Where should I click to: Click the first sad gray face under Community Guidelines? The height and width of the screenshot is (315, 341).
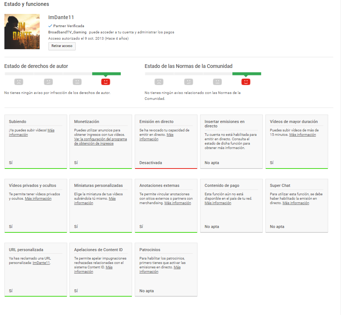(159, 82)
